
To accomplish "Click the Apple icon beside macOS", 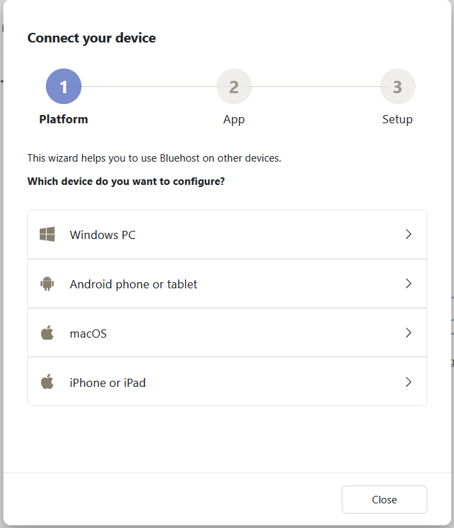I will coord(47,334).
